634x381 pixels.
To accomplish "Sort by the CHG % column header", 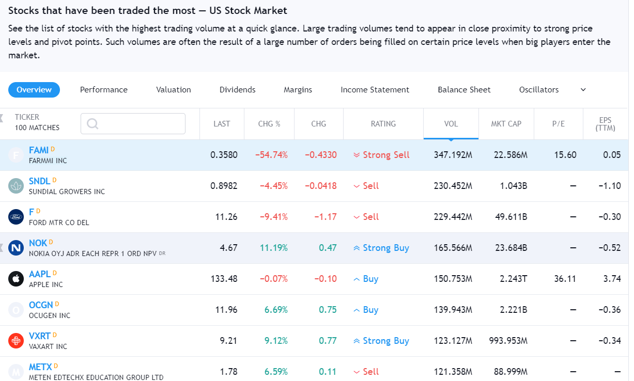I will click(269, 124).
